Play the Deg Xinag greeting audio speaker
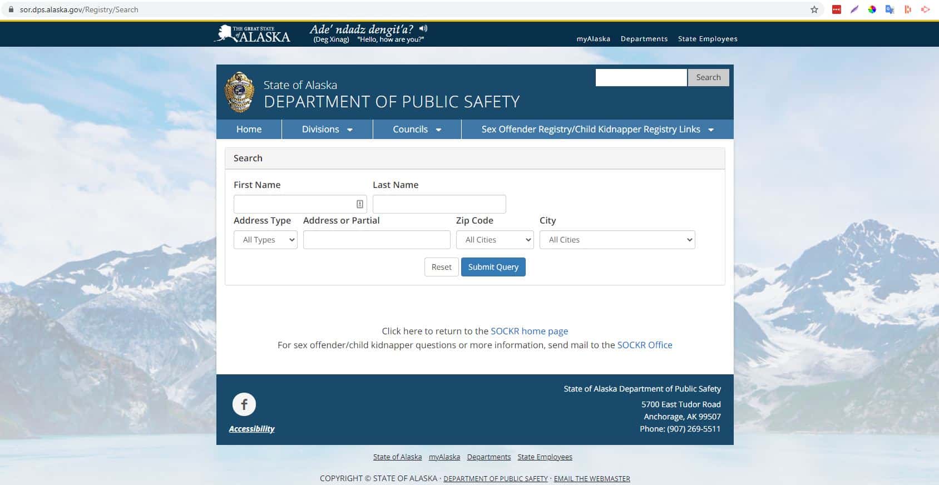 423,28
